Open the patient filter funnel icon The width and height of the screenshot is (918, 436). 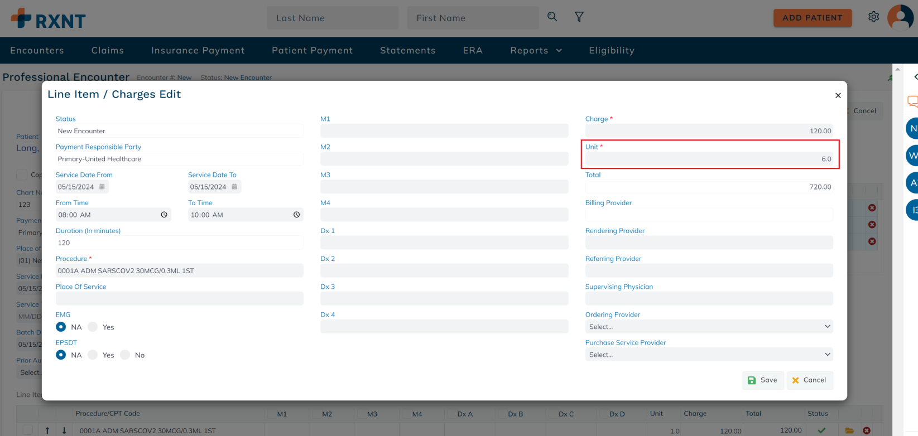[x=579, y=17]
